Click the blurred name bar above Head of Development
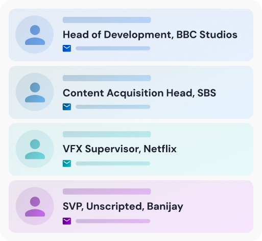Image resolution: width=262 pixels, height=241 pixels. click(x=107, y=20)
